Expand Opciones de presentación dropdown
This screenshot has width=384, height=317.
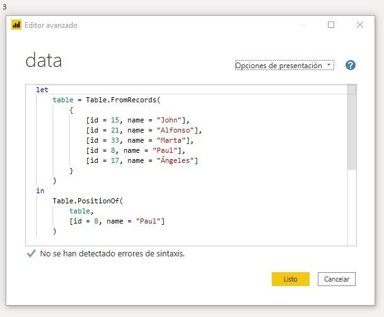pos(284,65)
